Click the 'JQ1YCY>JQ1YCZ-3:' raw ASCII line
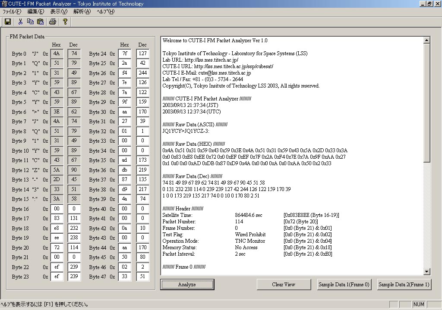Viewport: 442px width, 310px height. pyautogui.click(x=186, y=131)
